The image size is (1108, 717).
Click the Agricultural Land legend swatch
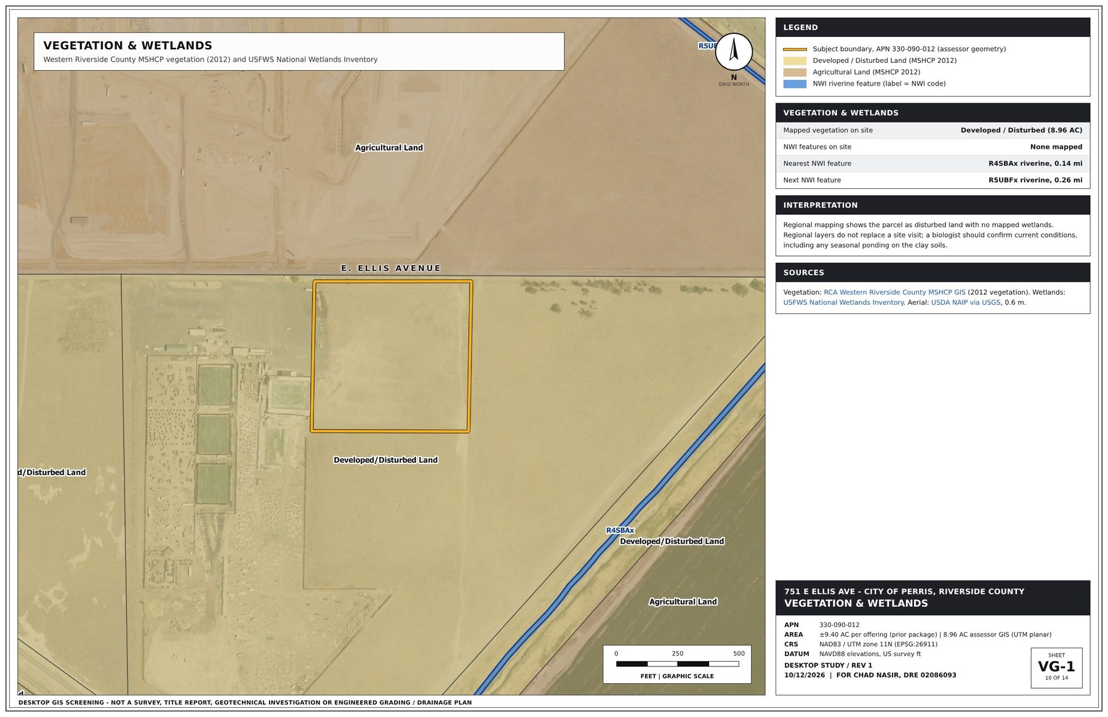click(x=795, y=72)
